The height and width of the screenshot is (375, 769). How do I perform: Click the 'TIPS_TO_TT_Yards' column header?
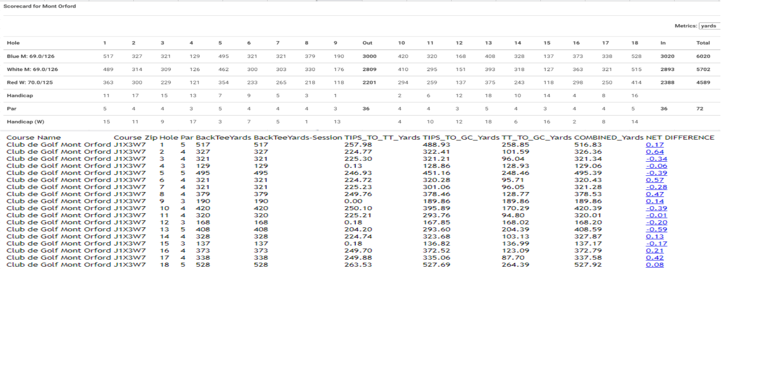(x=382, y=138)
